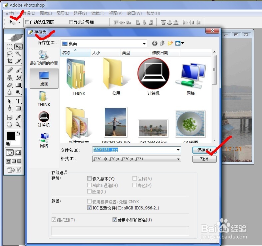
Task: Click the black foreground color swatch
Action: pyautogui.click(x=11, y=136)
